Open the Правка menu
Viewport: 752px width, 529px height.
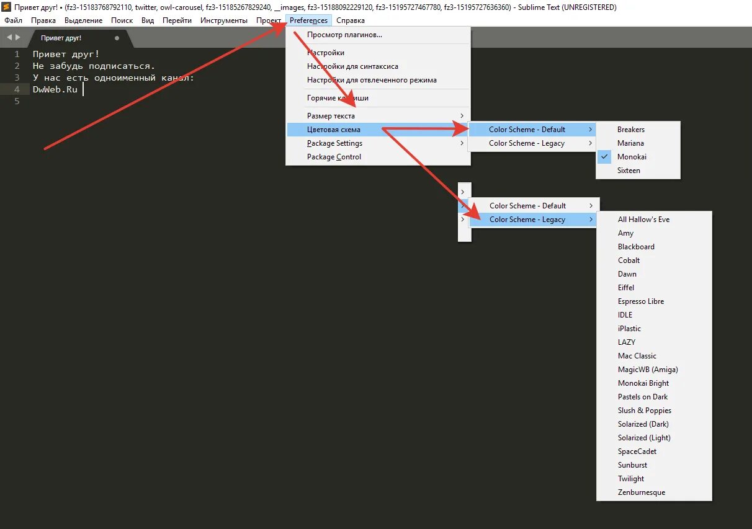tap(43, 20)
